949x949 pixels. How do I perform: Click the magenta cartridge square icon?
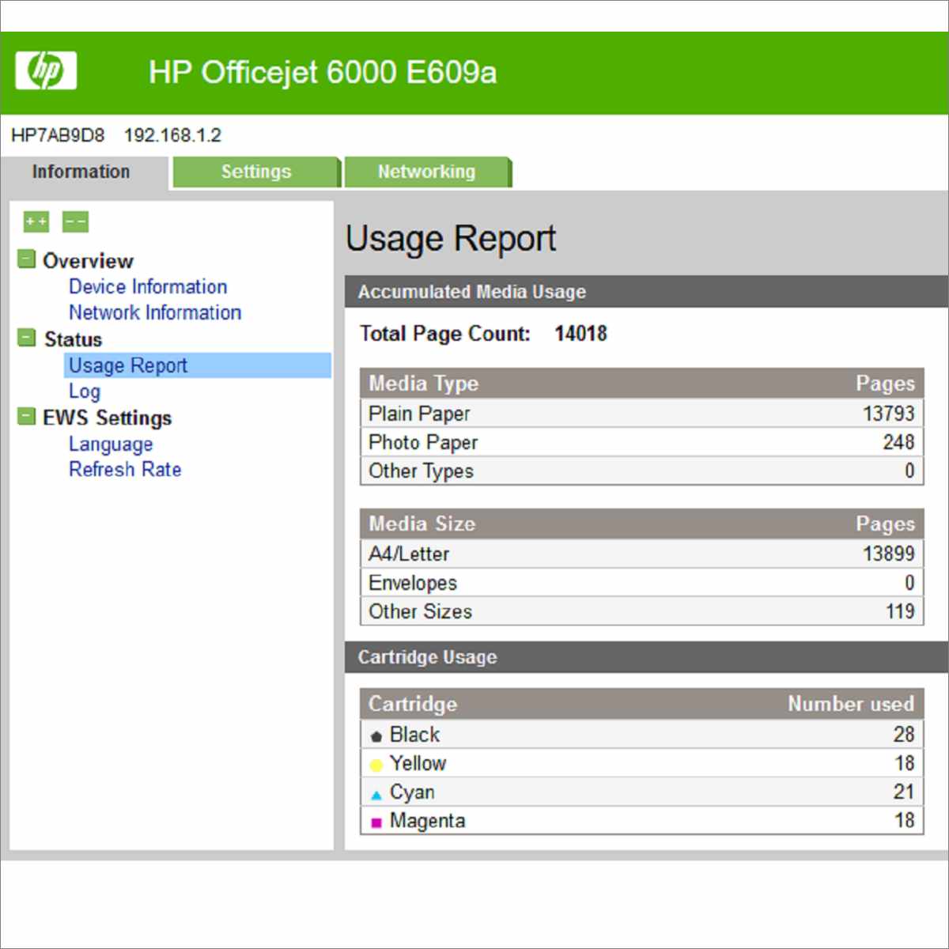[x=376, y=822]
